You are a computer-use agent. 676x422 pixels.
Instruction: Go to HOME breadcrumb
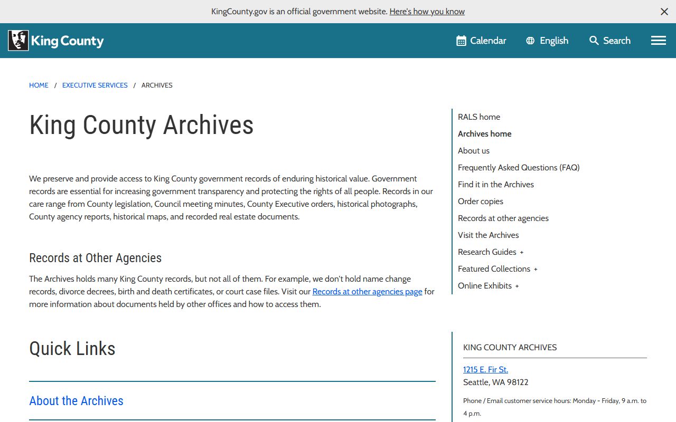[x=39, y=85]
